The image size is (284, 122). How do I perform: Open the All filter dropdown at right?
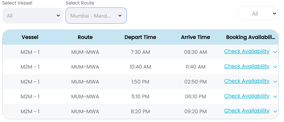click(258, 14)
